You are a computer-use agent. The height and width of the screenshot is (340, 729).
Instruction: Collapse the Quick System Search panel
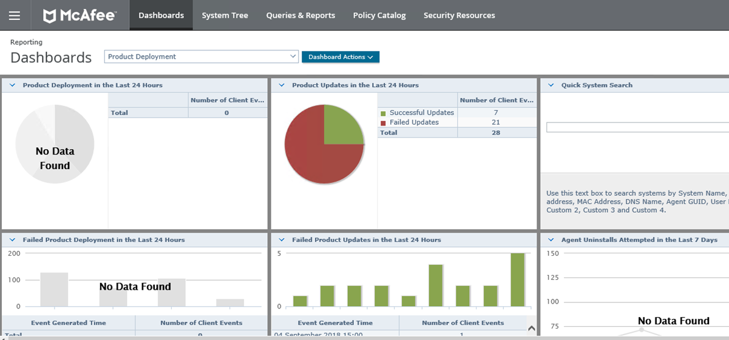[551, 85]
